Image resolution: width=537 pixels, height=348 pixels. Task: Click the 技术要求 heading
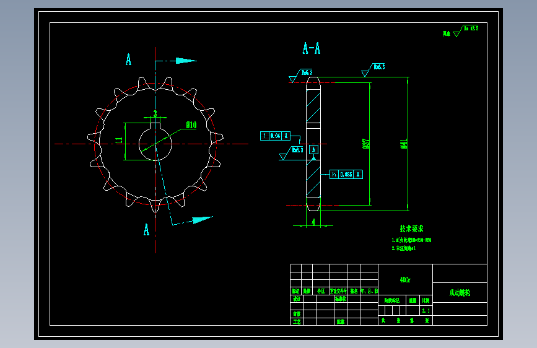point(411,228)
